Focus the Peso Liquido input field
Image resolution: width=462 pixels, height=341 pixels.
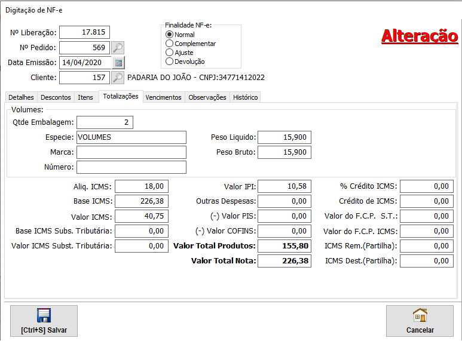(x=284, y=137)
